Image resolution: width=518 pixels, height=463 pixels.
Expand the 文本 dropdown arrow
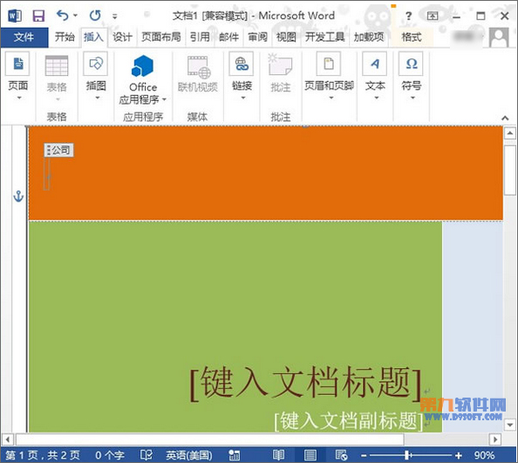[x=376, y=98]
